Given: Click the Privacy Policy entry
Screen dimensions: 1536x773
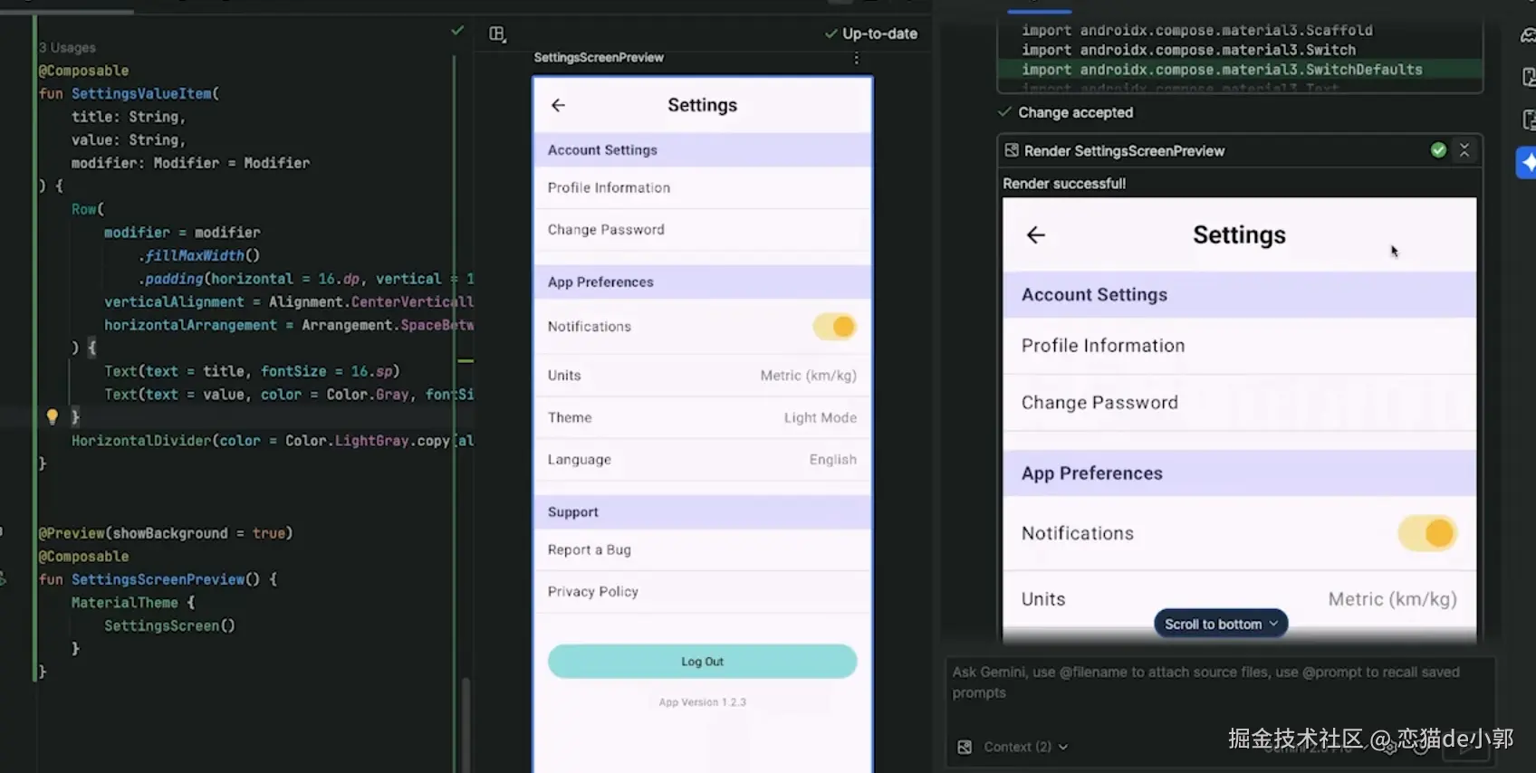Looking at the screenshot, I should click(702, 591).
